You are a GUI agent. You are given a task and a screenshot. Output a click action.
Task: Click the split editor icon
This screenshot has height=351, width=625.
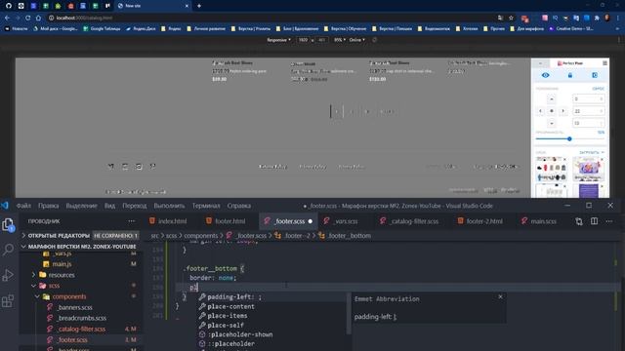tap(594, 221)
